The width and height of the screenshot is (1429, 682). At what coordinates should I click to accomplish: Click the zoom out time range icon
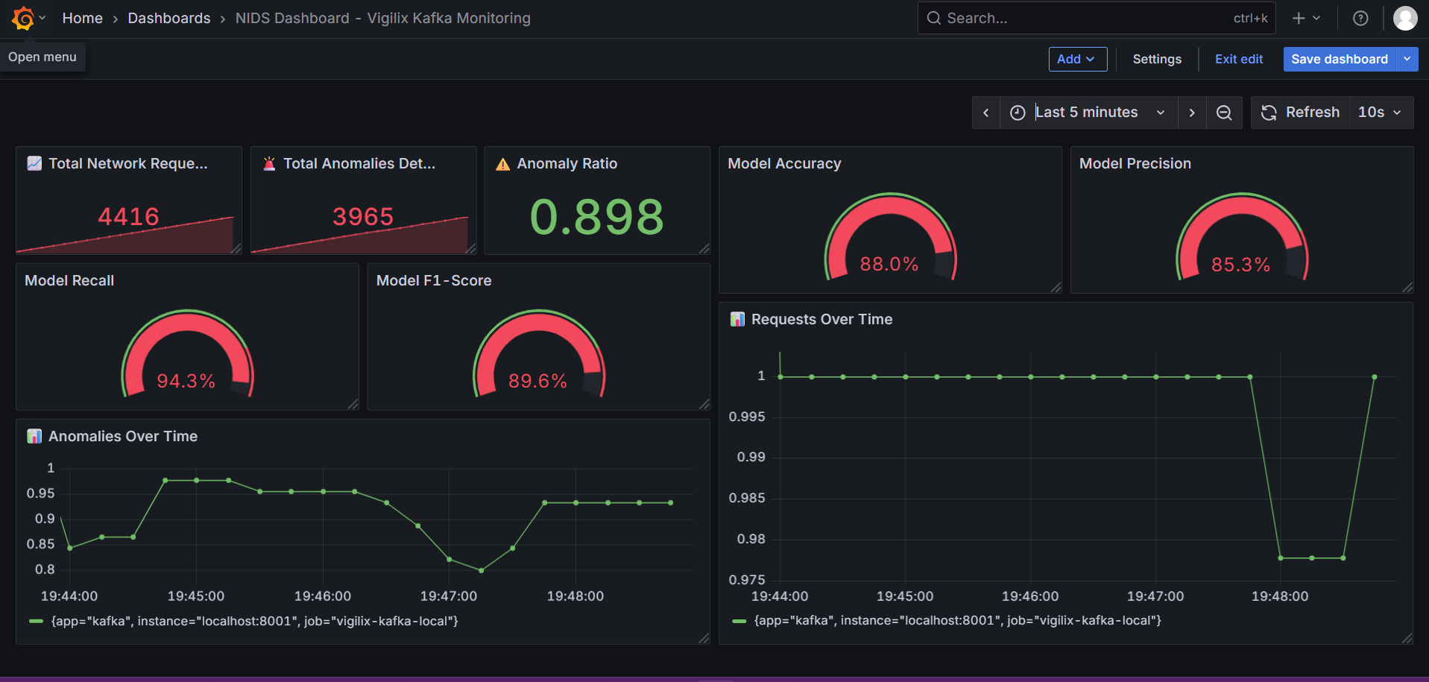1224,113
